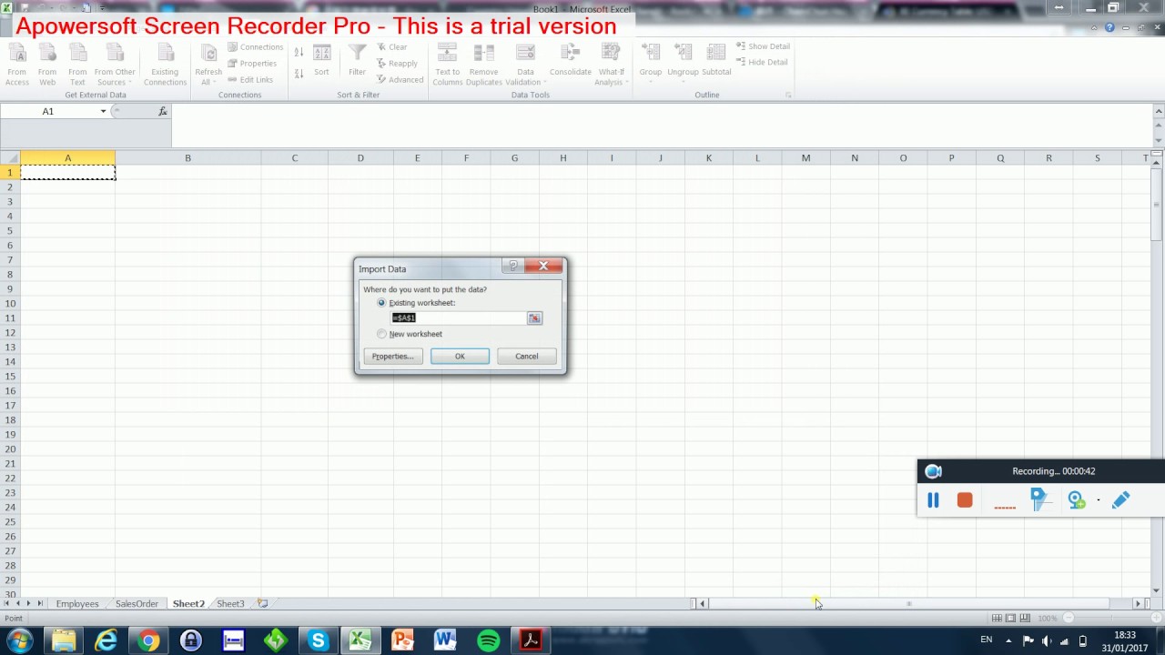
Task: Click the Import Data help question icon
Action: [x=513, y=266]
